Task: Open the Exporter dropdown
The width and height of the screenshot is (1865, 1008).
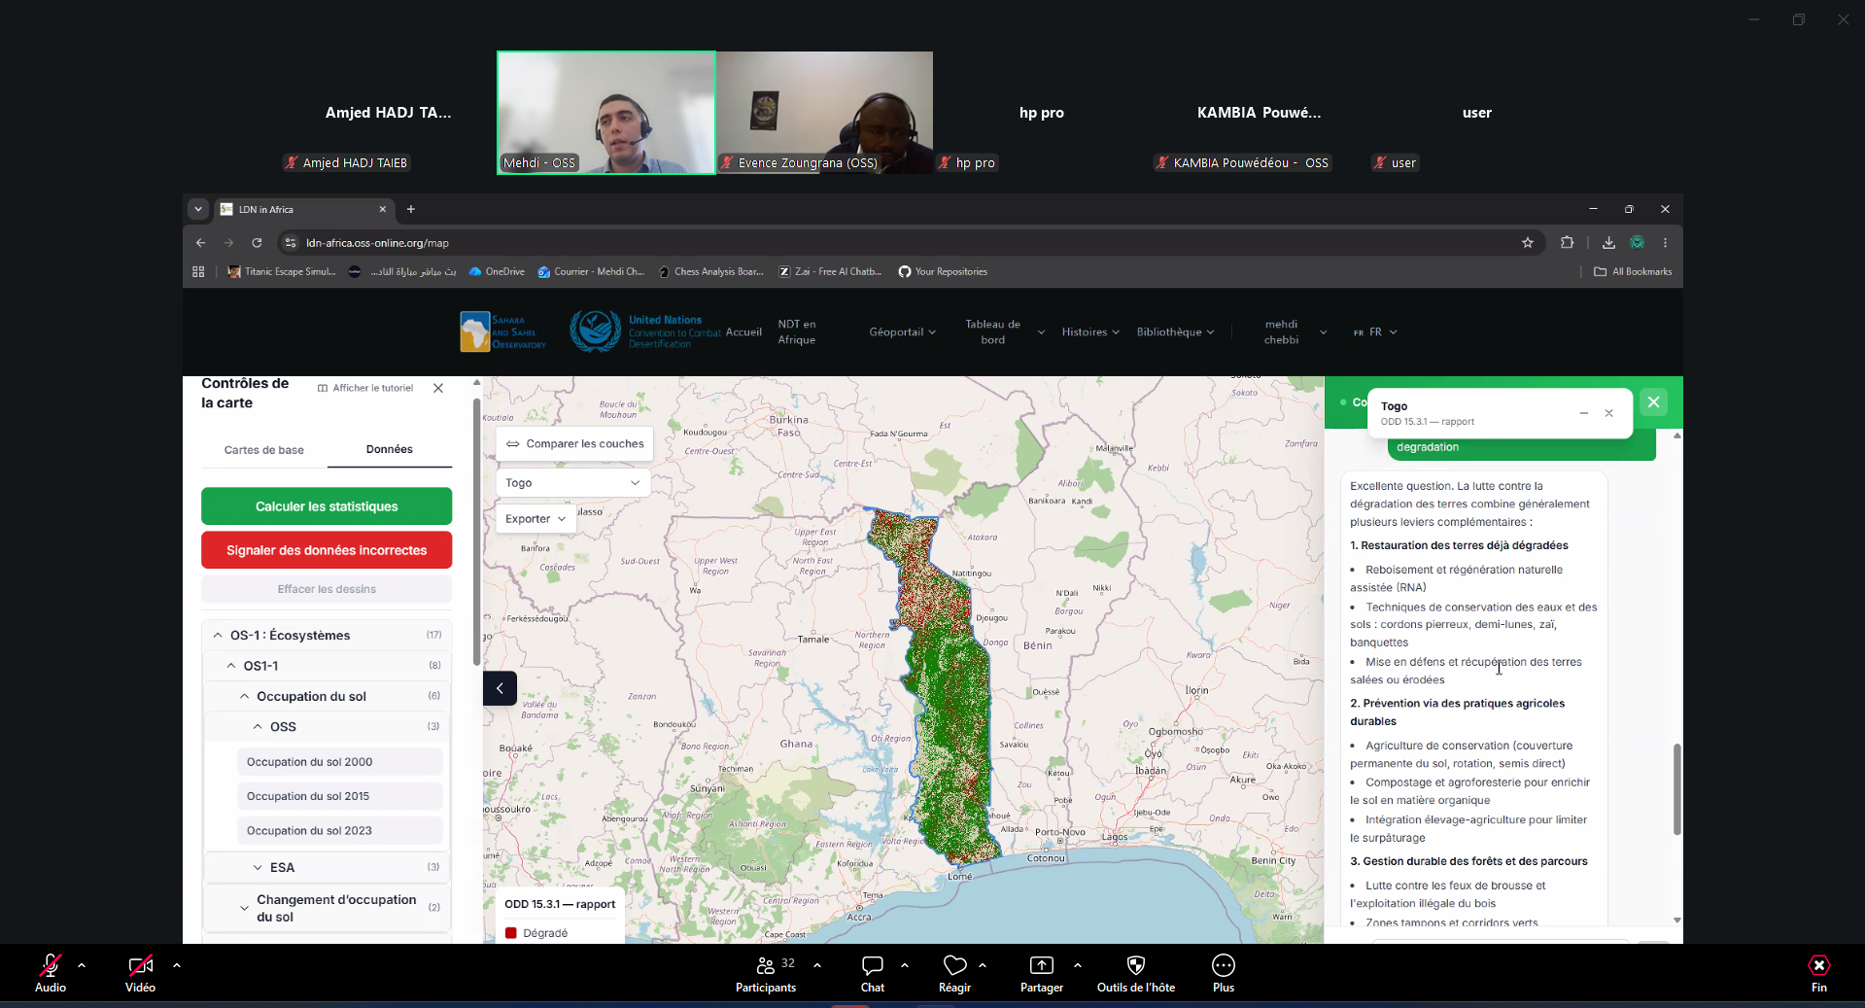Action: click(x=535, y=519)
